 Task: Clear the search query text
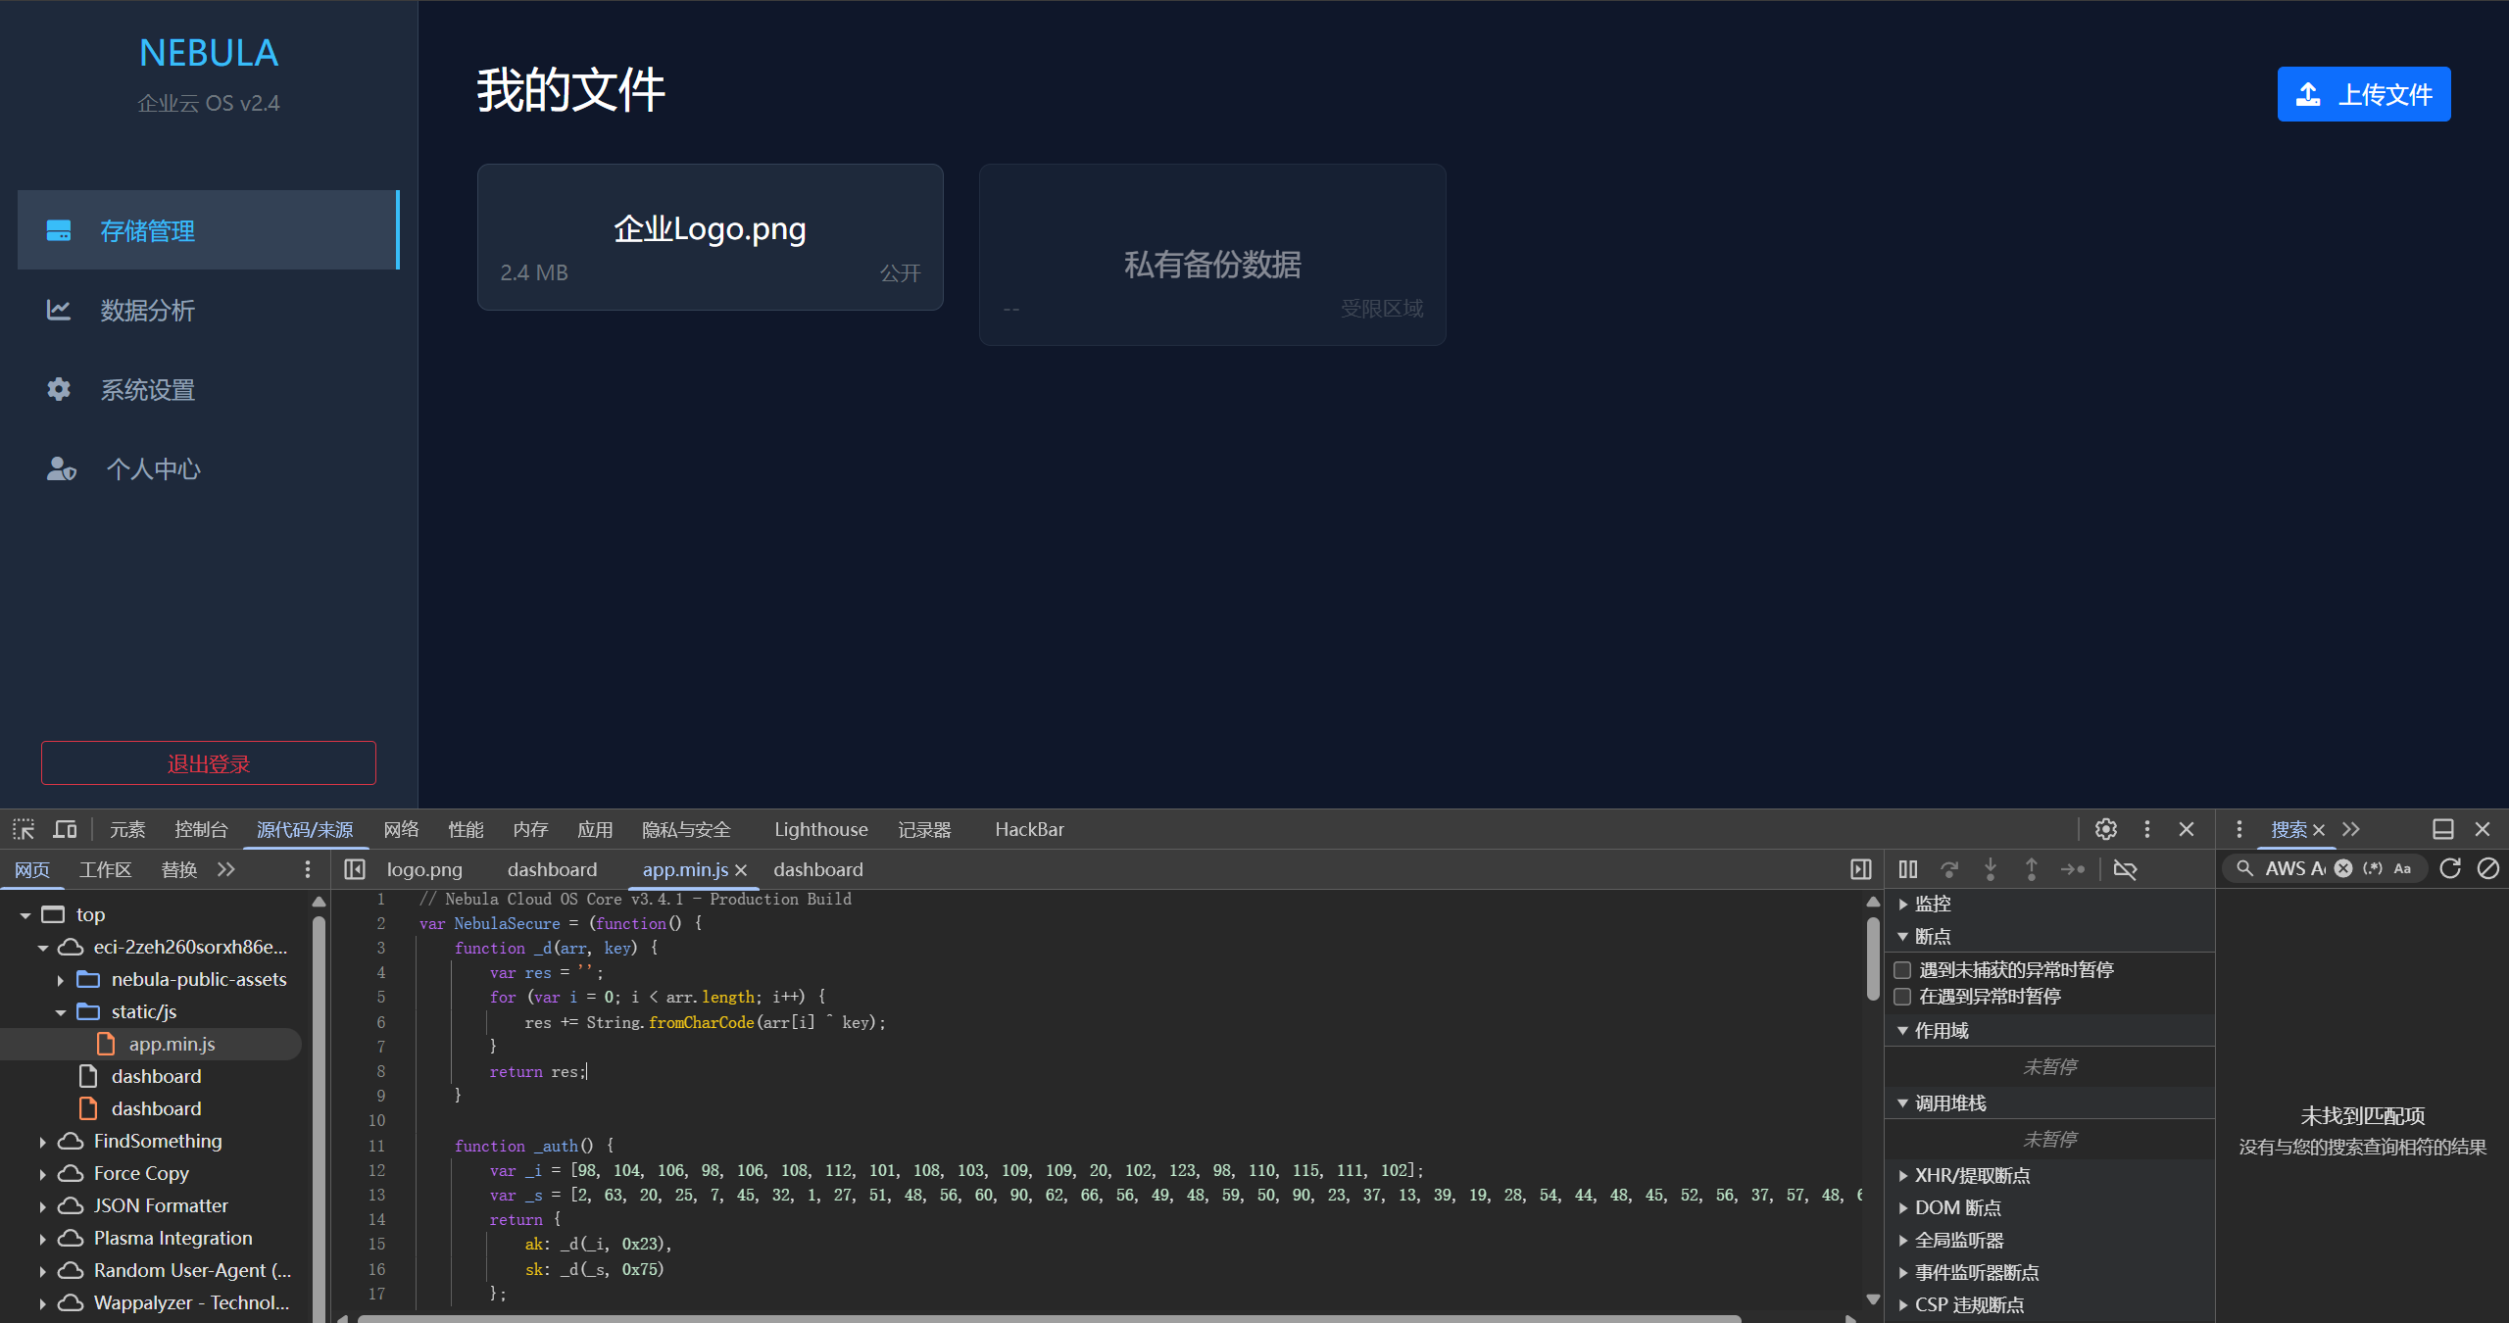click(2343, 868)
